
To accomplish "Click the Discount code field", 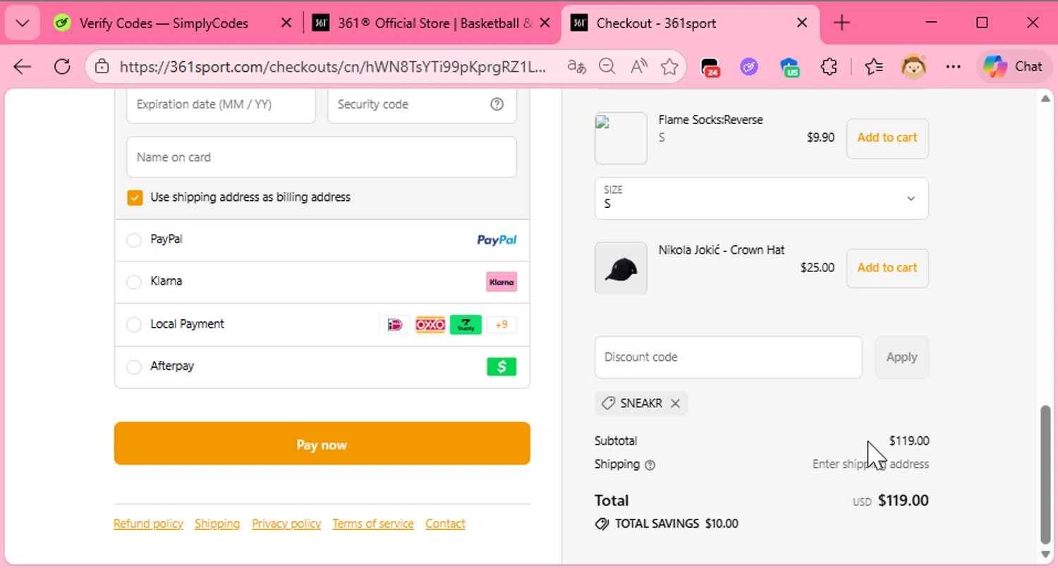I will (729, 357).
